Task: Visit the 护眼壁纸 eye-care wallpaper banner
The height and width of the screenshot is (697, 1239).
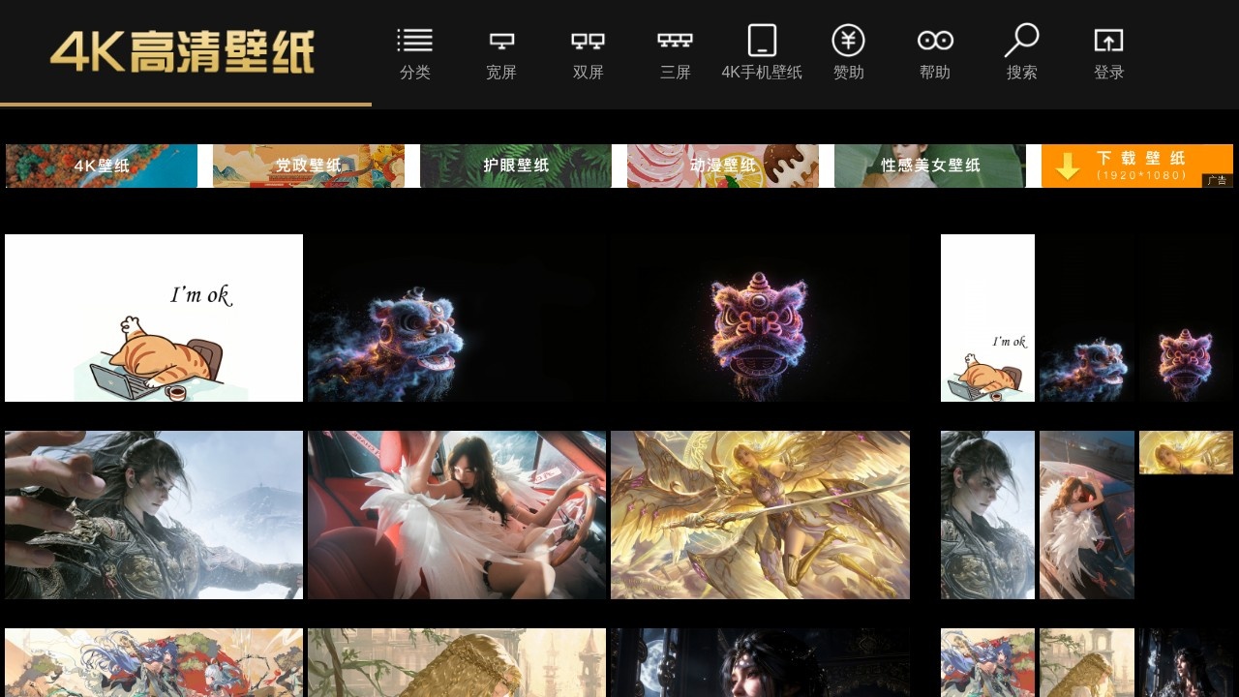Action: [515, 166]
